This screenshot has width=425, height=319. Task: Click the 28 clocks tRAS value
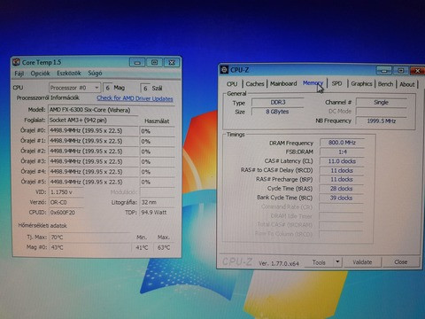pos(342,189)
